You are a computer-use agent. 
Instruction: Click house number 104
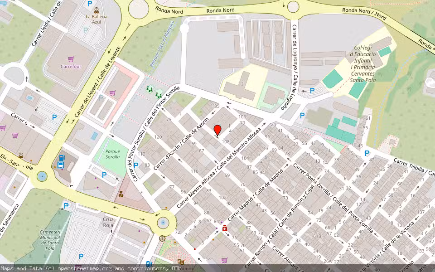pos(245,158)
